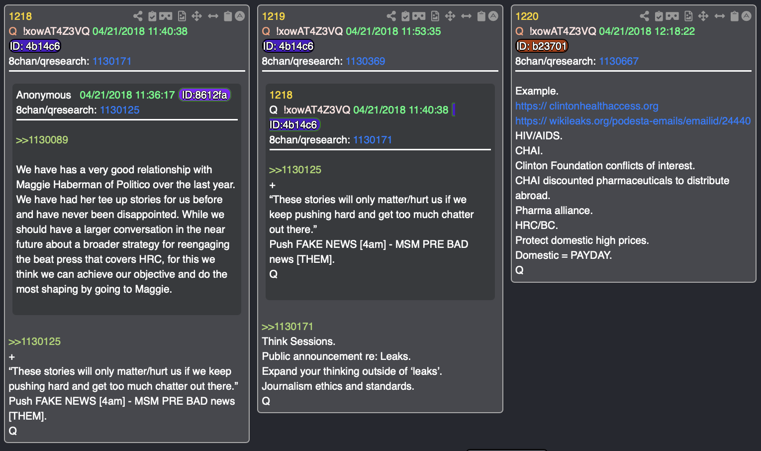Click the clipboard-check icon on post 1220
This screenshot has height=451, width=761.
(659, 16)
